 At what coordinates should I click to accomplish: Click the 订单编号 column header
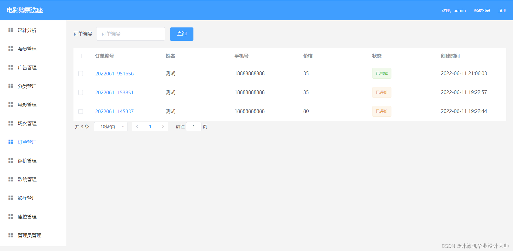(x=104, y=56)
